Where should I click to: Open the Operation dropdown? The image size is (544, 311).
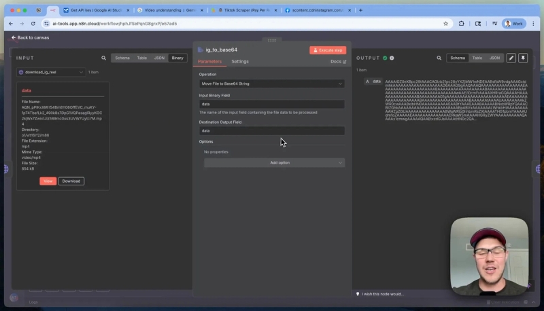pos(271,84)
